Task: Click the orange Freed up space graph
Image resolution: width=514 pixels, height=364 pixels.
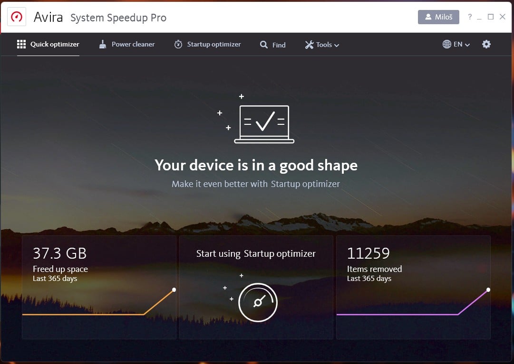Action: (x=99, y=302)
